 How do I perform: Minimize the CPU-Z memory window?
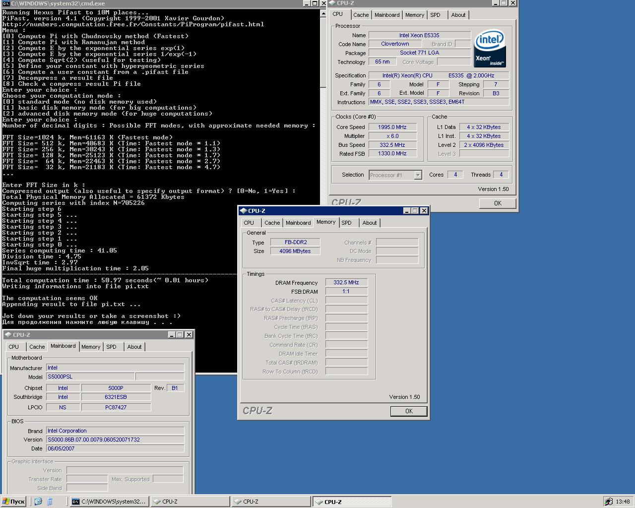click(x=406, y=211)
